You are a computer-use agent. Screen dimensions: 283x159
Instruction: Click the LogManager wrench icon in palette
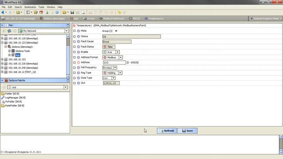tap(3, 98)
